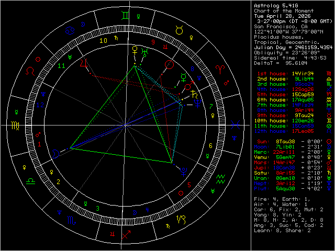335x251 pixels.
Task: Select the red Aries sign glyph on outer ring
Action: click(220, 70)
